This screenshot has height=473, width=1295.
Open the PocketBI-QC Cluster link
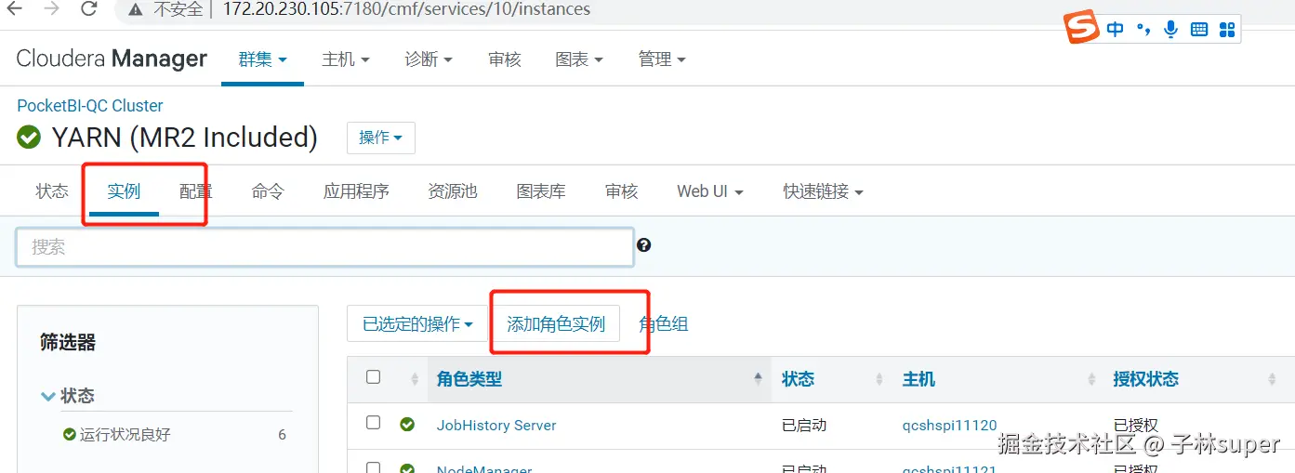(90, 106)
